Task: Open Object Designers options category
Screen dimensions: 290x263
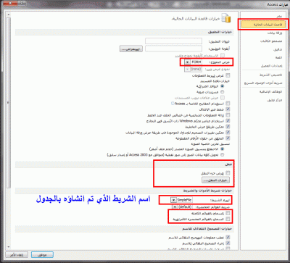Action: [x=271, y=41]
